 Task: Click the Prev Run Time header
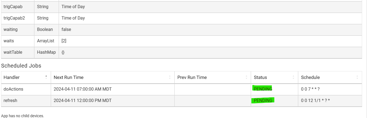tap(213, 77)
